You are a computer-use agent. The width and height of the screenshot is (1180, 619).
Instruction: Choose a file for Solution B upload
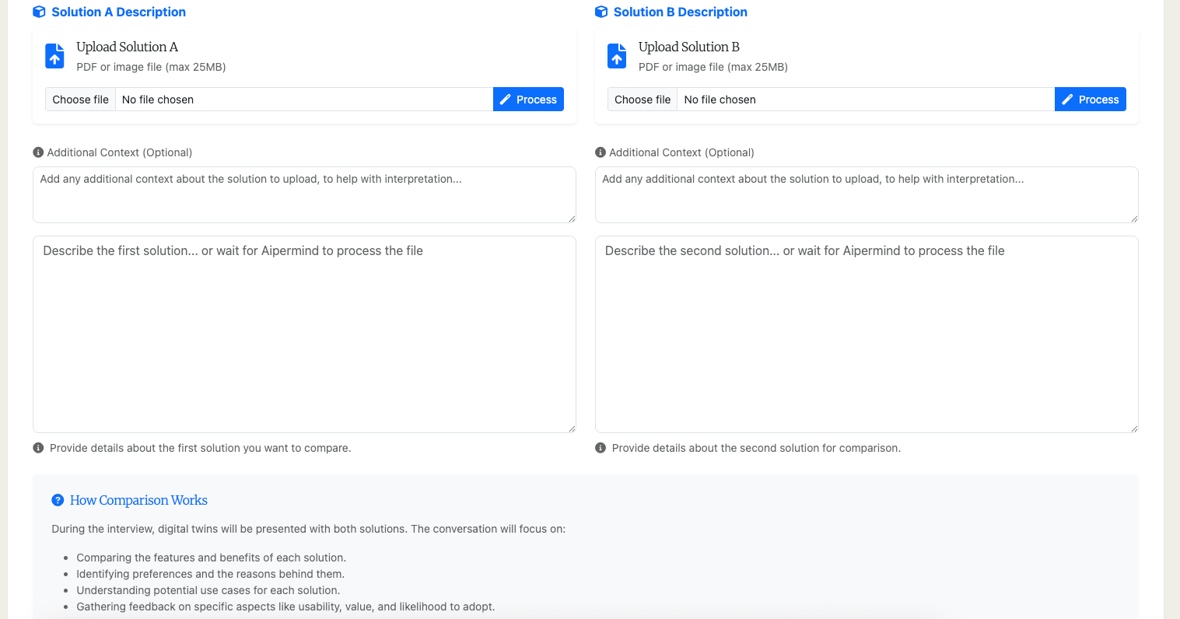coord(643,100)
